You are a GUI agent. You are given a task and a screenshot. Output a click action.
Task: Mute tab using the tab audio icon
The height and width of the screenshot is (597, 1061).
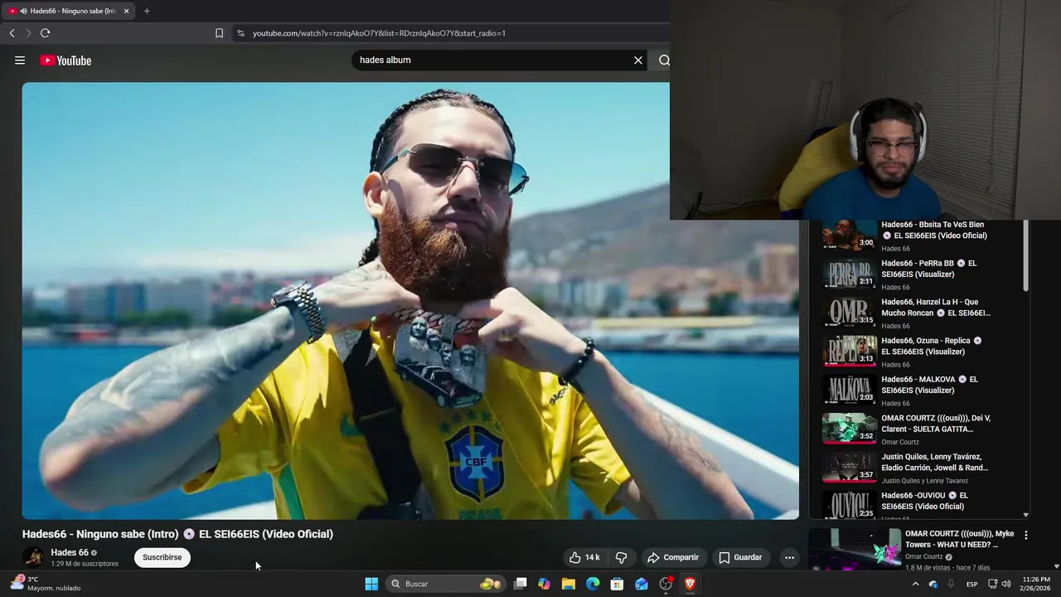click(23, 11)
